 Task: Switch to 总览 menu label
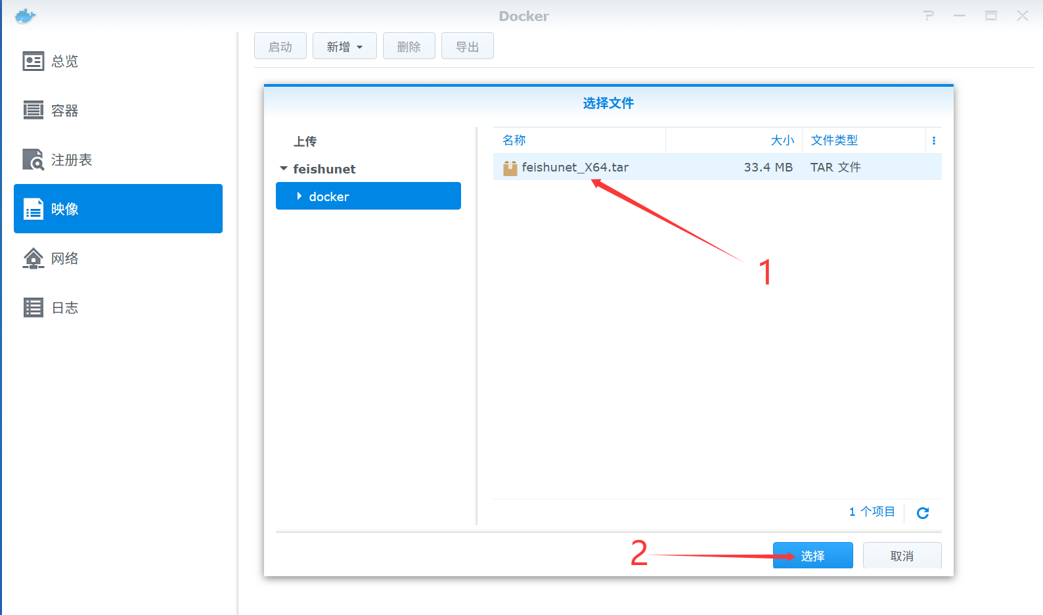[65, 61]
